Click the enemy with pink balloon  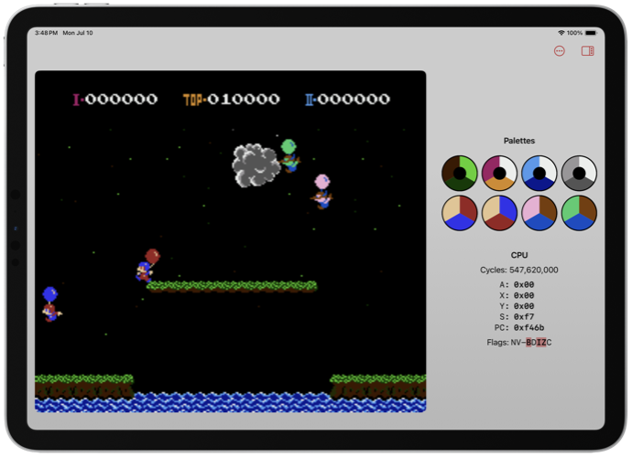pos(321,192)
